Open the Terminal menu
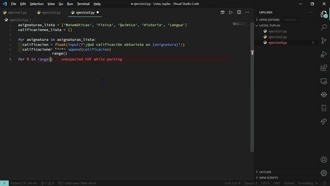The image size is (330, 186). [83, 4]
